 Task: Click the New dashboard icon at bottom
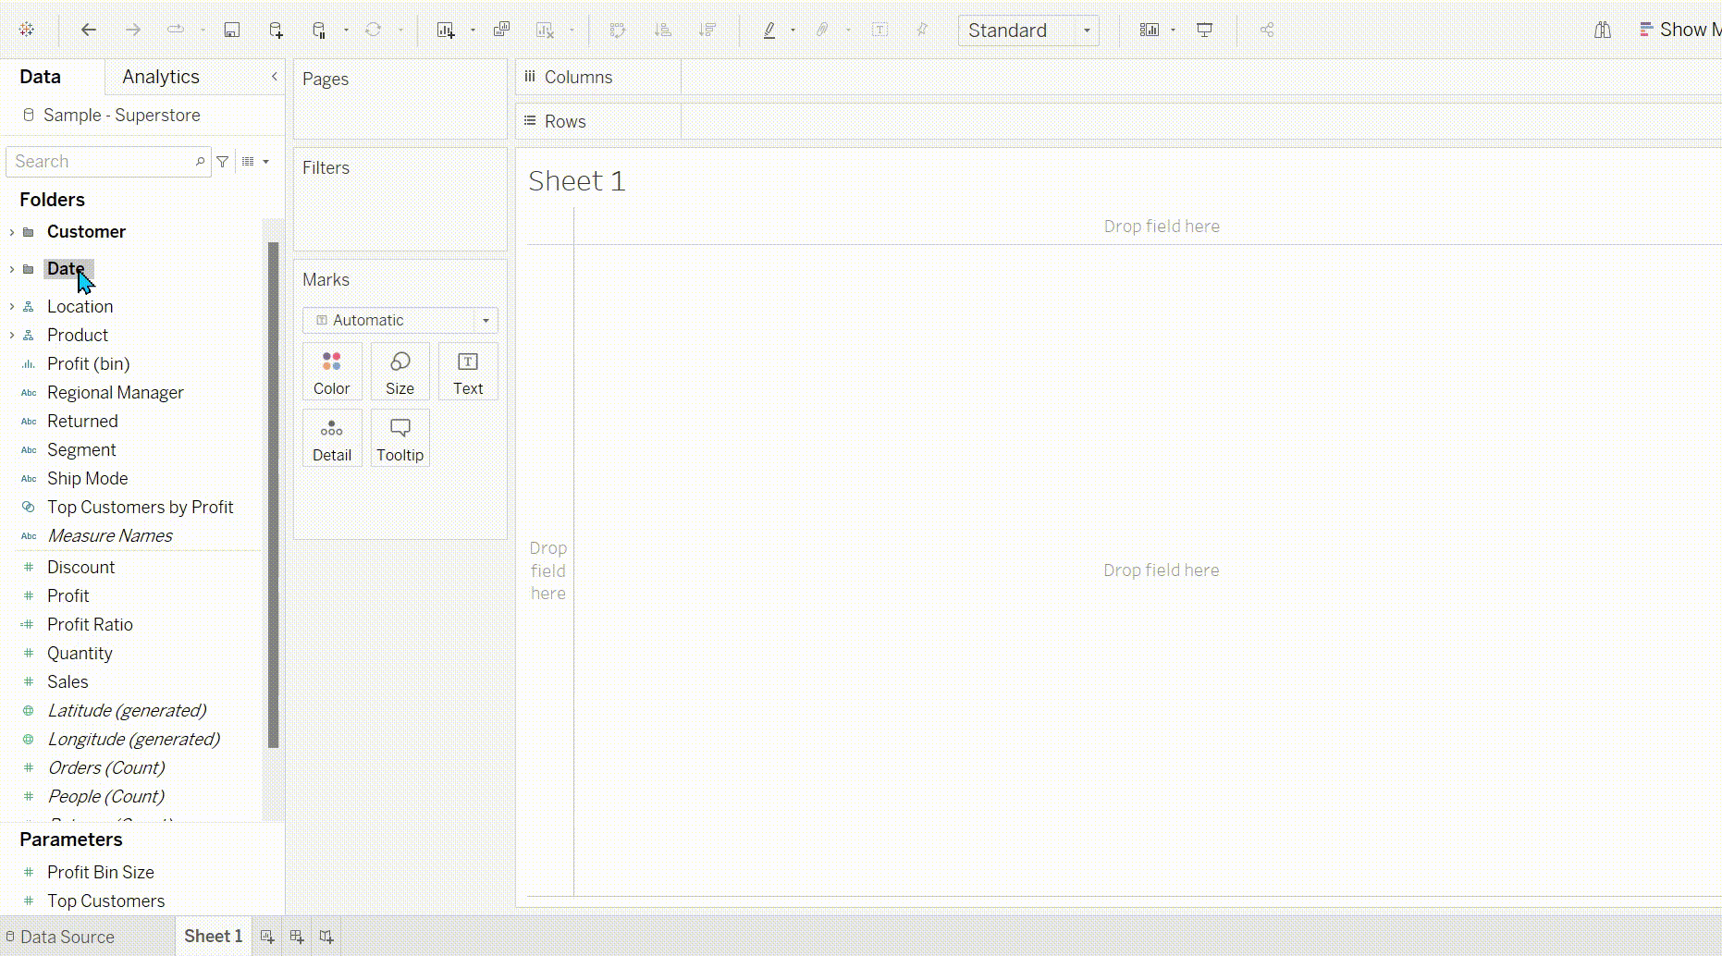[297, 937]
